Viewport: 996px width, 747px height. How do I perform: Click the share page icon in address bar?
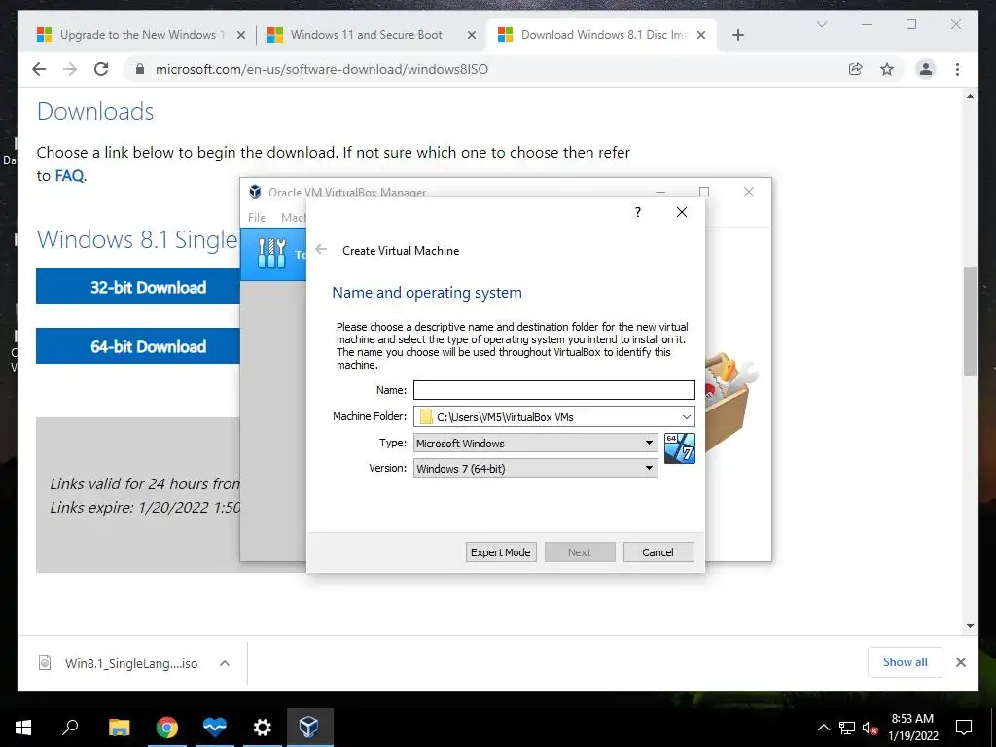pyautogui.click(x=856, y=69)
